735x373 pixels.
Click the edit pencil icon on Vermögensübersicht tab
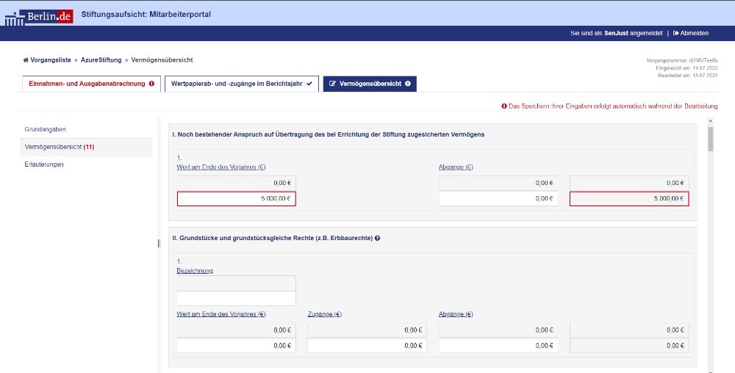[332, 84]
